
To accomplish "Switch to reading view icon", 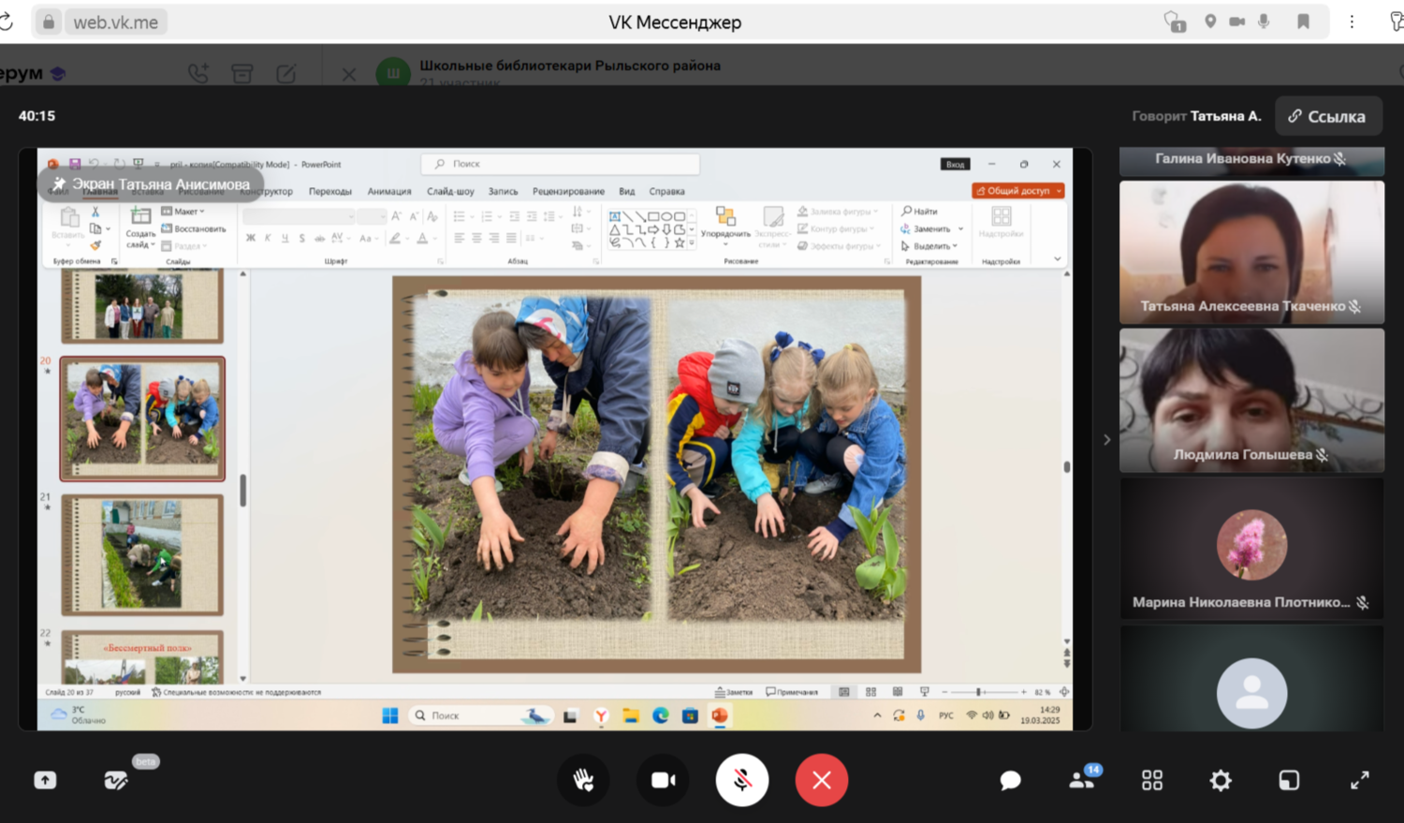I will click(898, 692).
